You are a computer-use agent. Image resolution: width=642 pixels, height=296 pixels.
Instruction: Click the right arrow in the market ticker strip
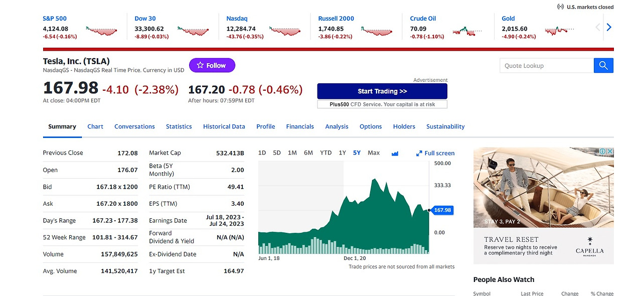[608, 27]
